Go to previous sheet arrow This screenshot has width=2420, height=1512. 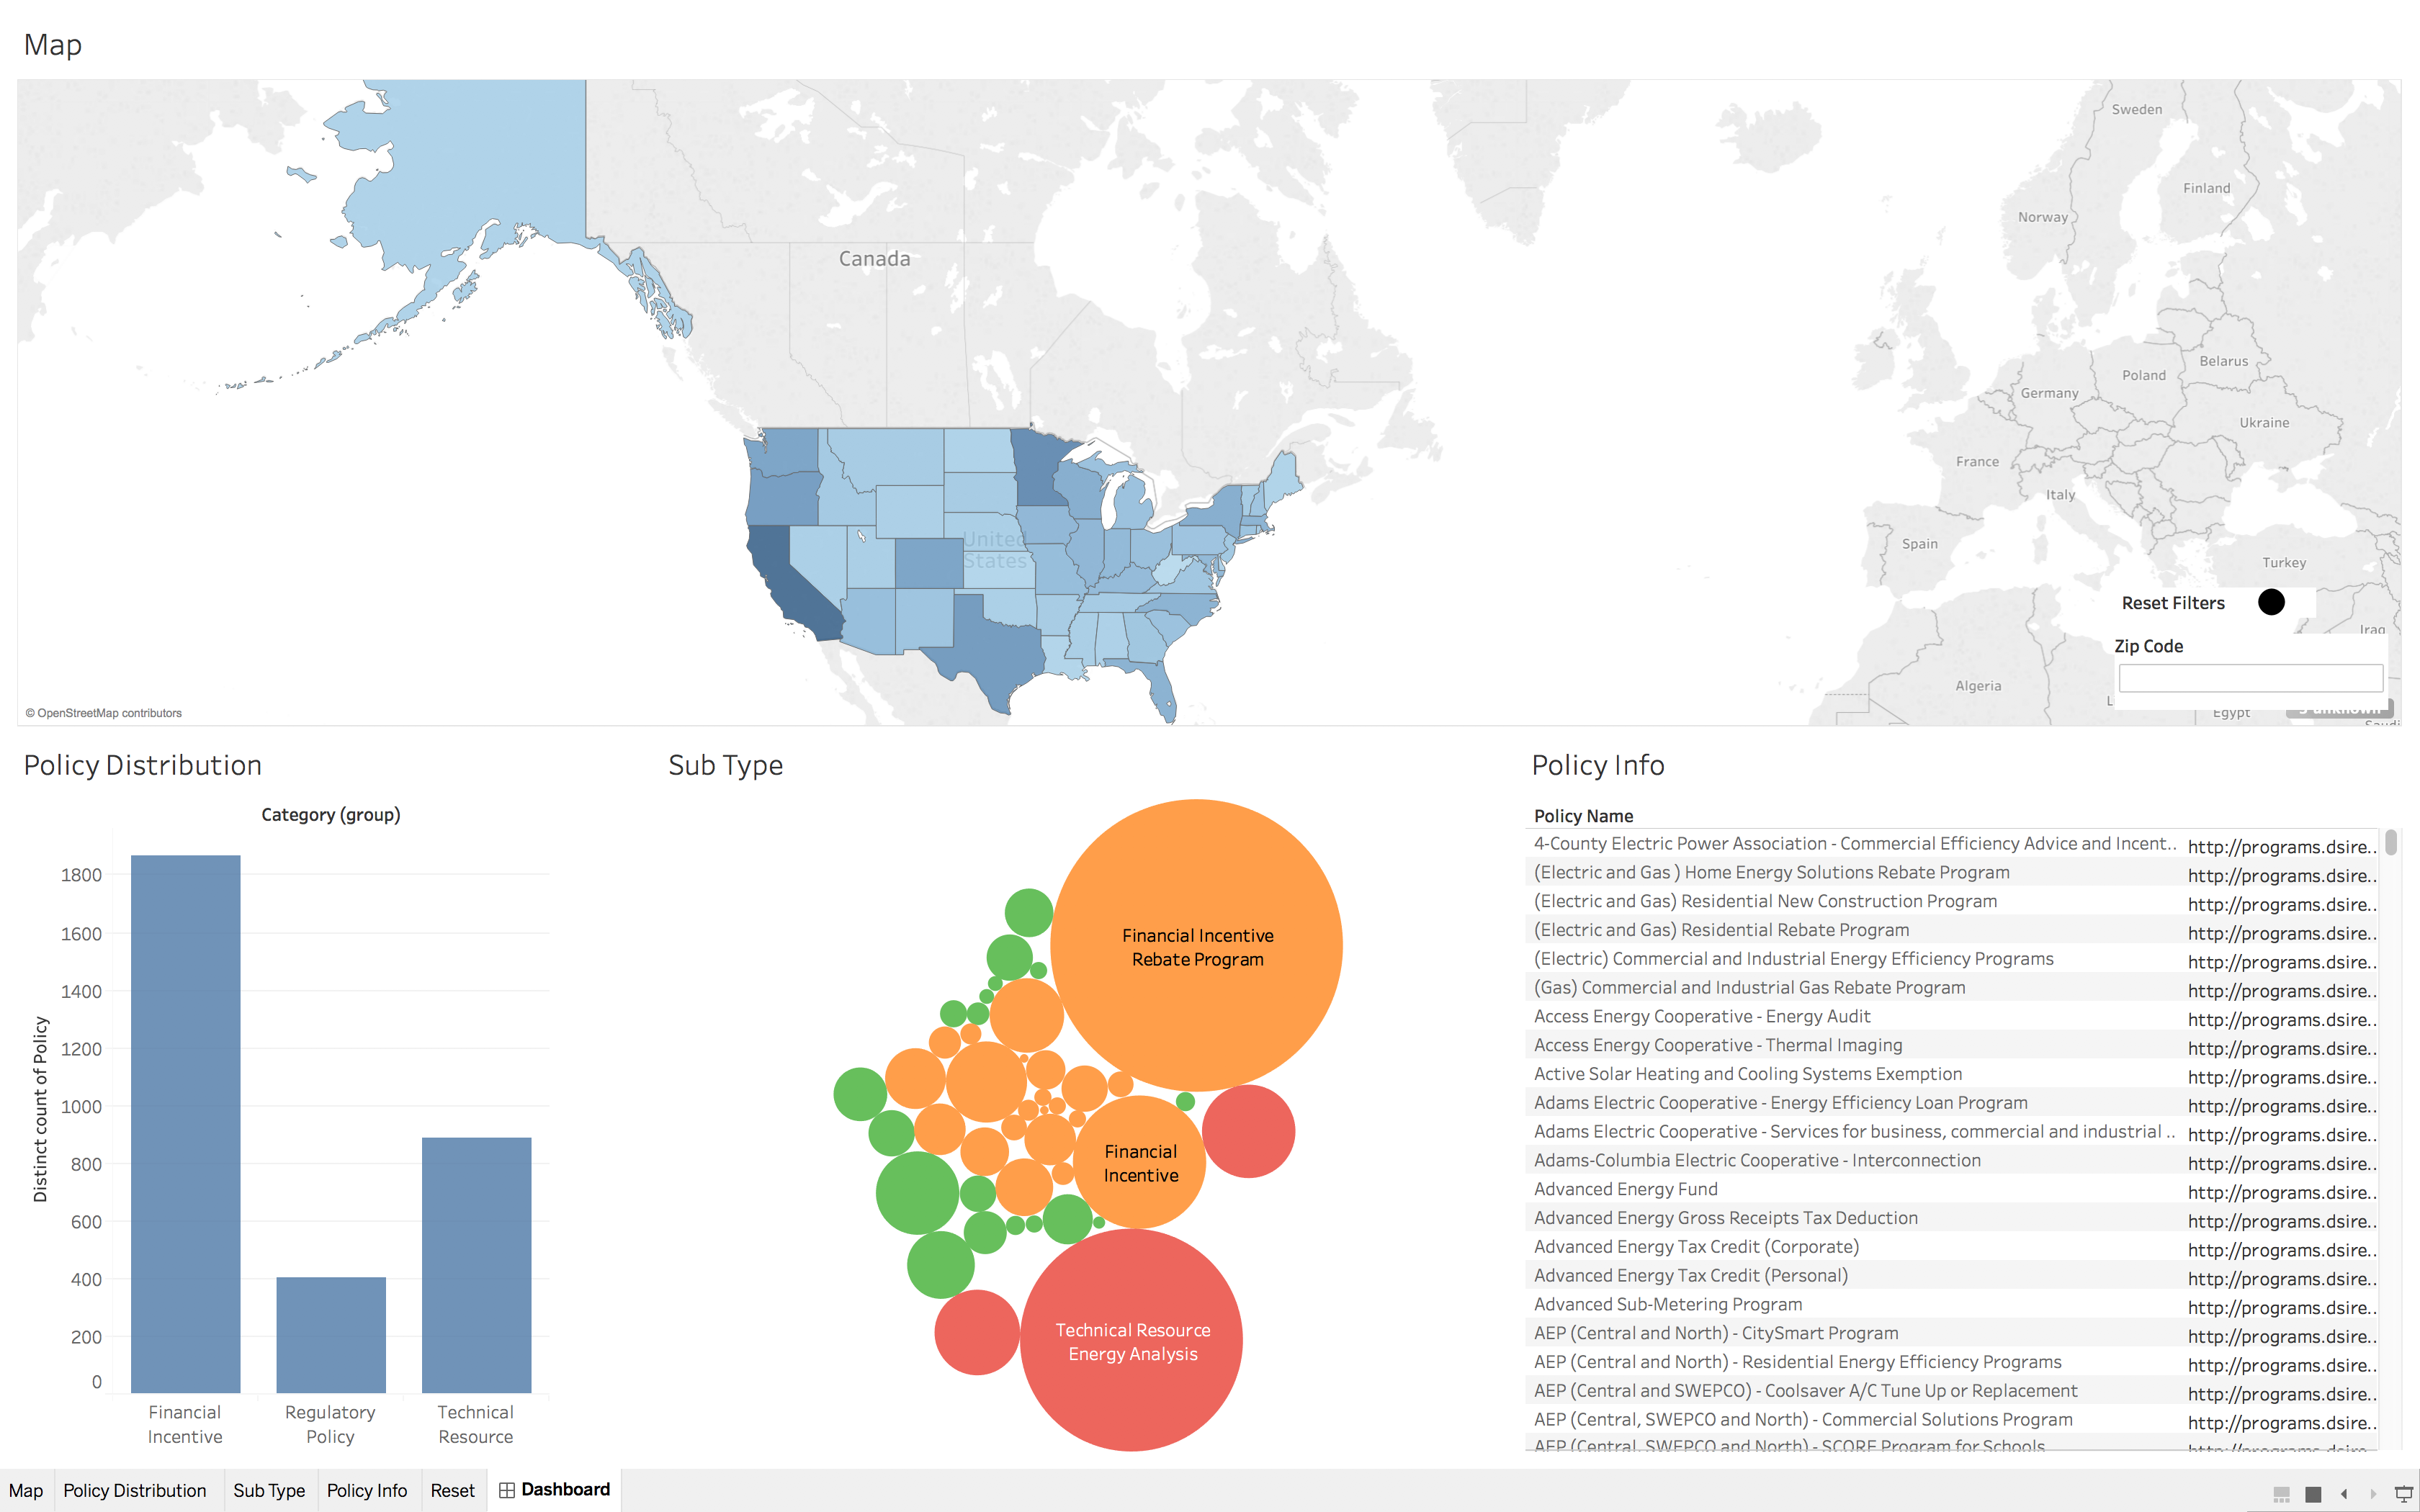[x=2344, y=1493]
